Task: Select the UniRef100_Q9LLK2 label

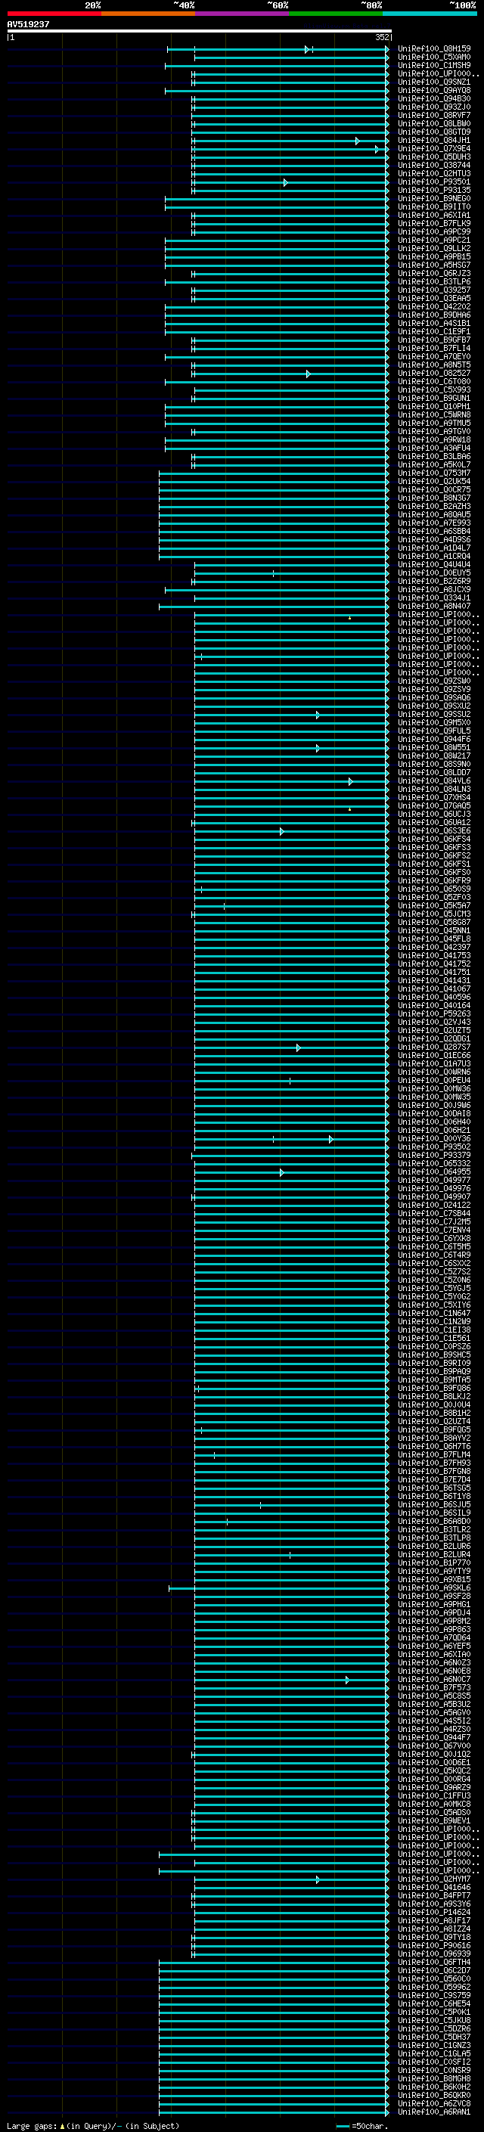Action: point(434,248)
